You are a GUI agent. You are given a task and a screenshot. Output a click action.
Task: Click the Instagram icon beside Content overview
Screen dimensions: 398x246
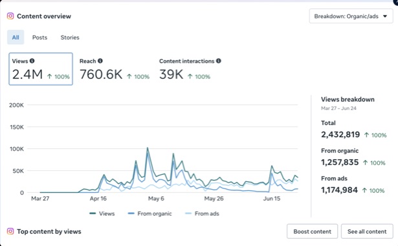pos(10,16)
